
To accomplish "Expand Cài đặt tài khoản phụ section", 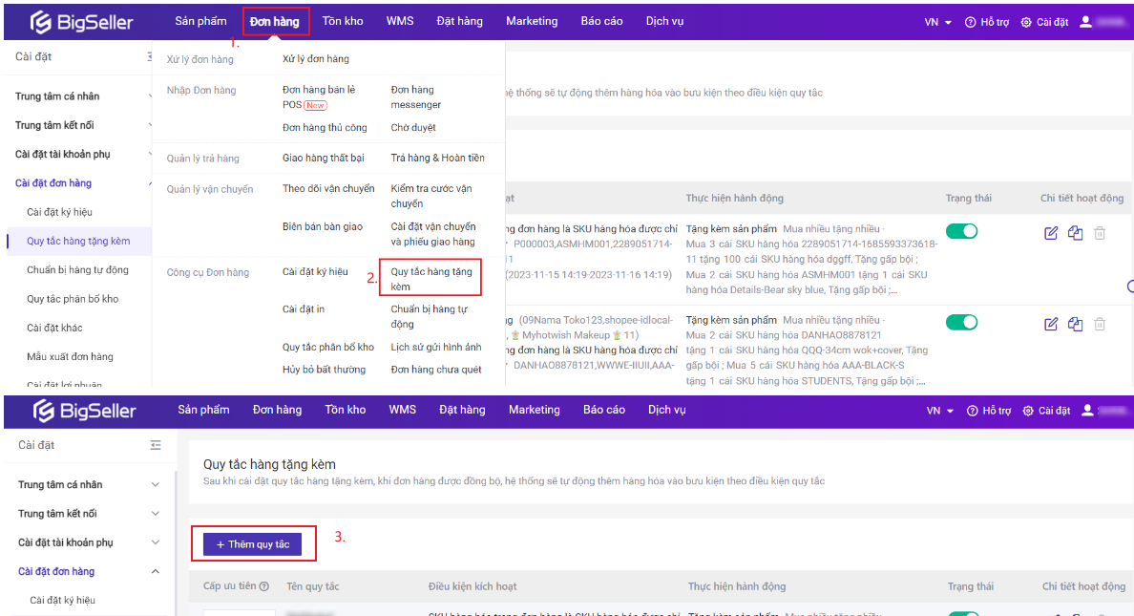I will [x=156, y=542].
